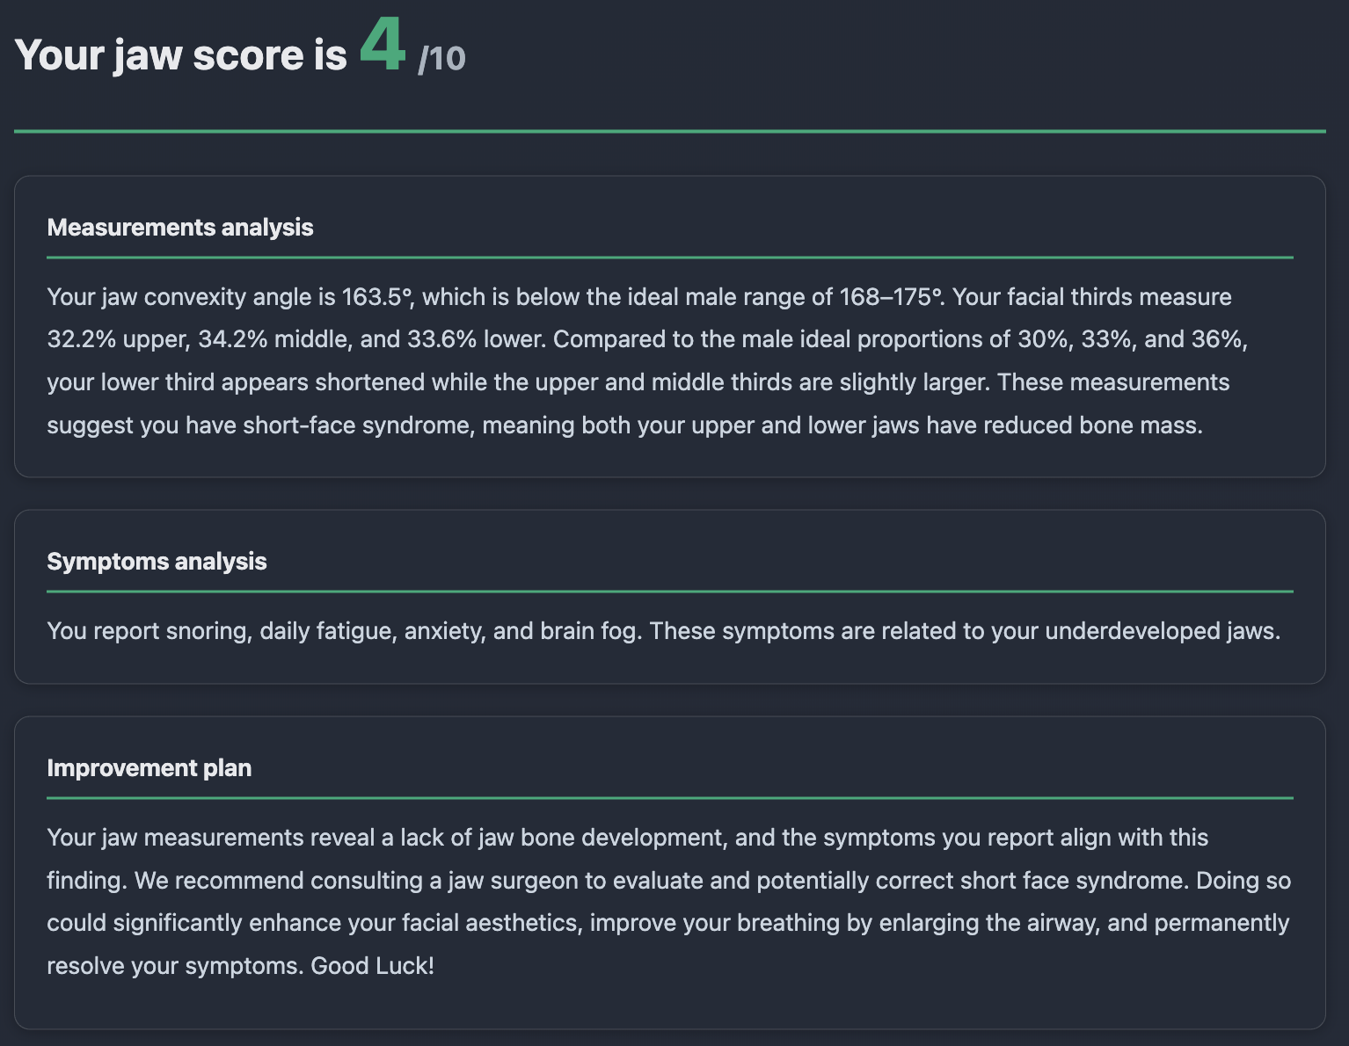Select the "Improvement plan" heading
Image resolution: width=1349 pixels, height=1046 pixels.
pyautogui.click(x=149, y=768)
